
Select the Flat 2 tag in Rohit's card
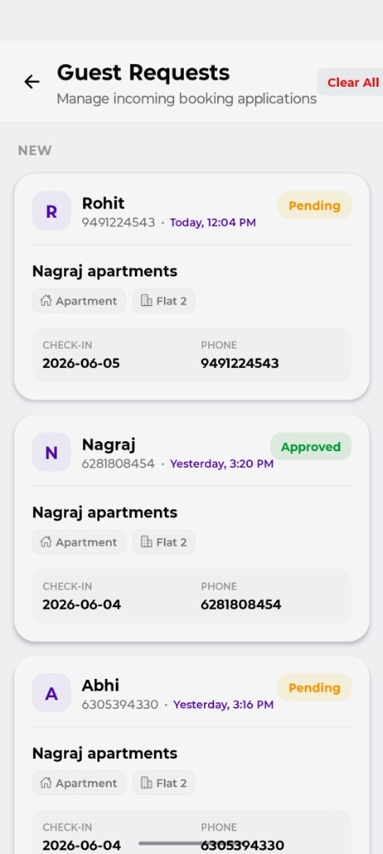pos(163,300)
